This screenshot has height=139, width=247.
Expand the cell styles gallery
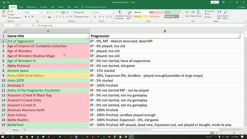click(x=181, y=17)
